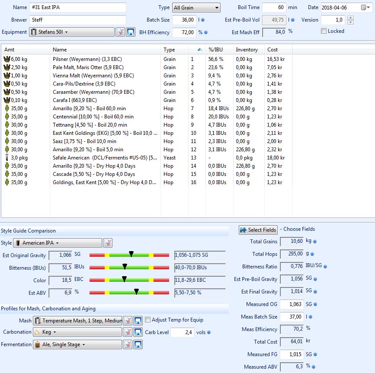375x373 pixels.
Task: Click the save disk icon next to the Carbonation profile
Action: tap(138, 332)
